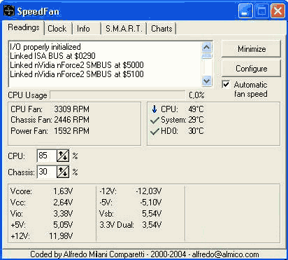The width and height of the screenshot is (288, 260).
Task: Click the Vsb 5,54V reading
Action: 131,214
